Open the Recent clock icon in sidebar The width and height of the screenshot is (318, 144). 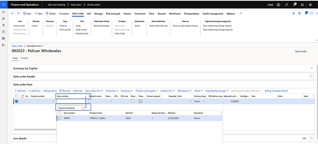click(3, 32)
